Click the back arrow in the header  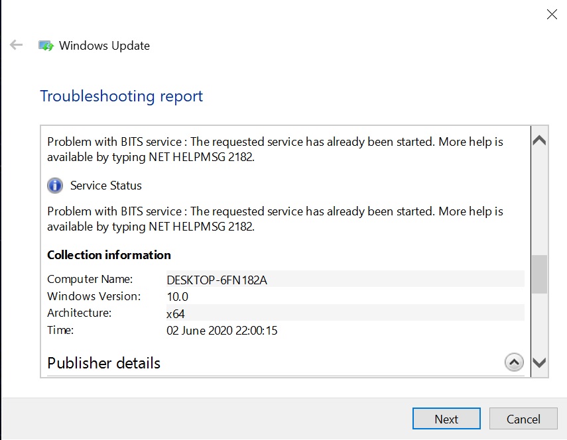[x=17, y=45]
